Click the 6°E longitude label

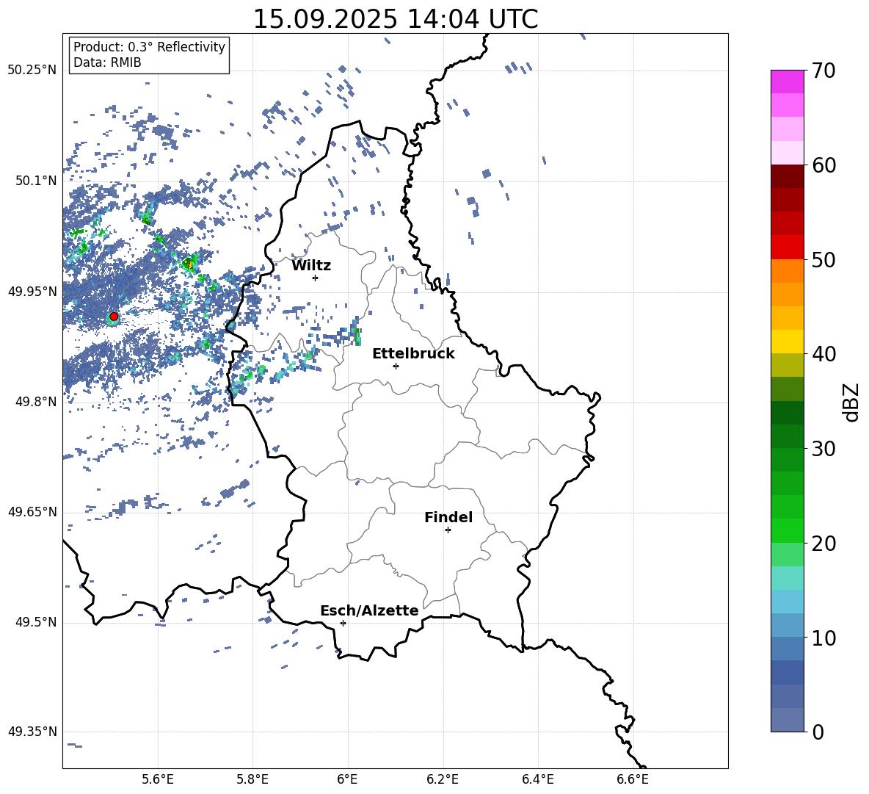(x=347, y=779)
